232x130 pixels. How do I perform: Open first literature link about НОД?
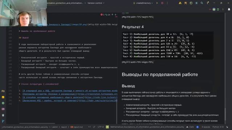coord(70,91)
